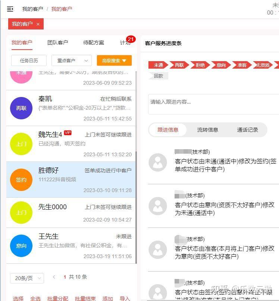Click the blue 意向 avatar for 王先生
Image resolution: width=279 pixels, height=301 pixels.
[x=21, y=246]
